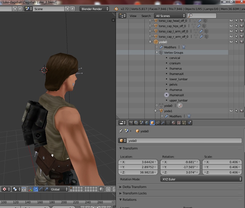Viewport: 245px width, 208px height.
Task: Select the lower_lumbar vertex group
Action: tap(178, 79)
